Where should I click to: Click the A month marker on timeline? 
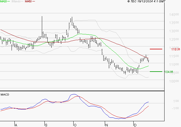(x=16, y=125)
